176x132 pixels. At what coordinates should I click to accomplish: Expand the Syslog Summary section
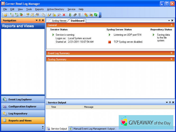coord(172,59)
